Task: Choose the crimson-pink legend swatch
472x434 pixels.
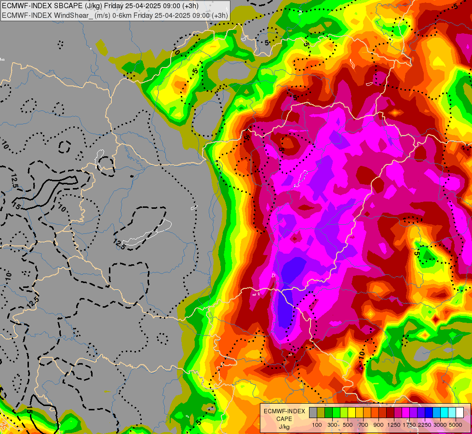Action: [x=398, y=413]
